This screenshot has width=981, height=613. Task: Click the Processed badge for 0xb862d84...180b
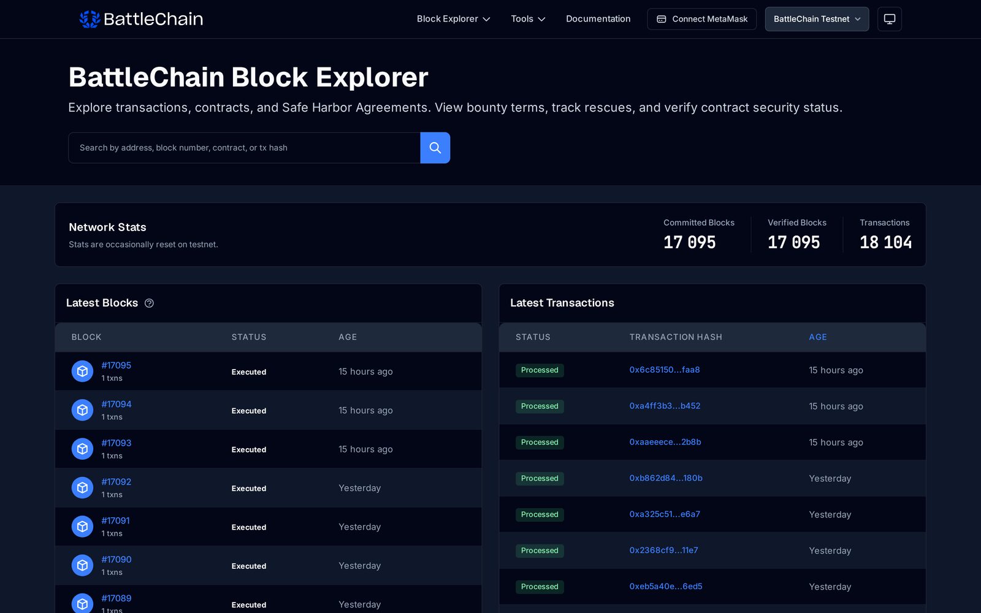[x=540, y=479]
